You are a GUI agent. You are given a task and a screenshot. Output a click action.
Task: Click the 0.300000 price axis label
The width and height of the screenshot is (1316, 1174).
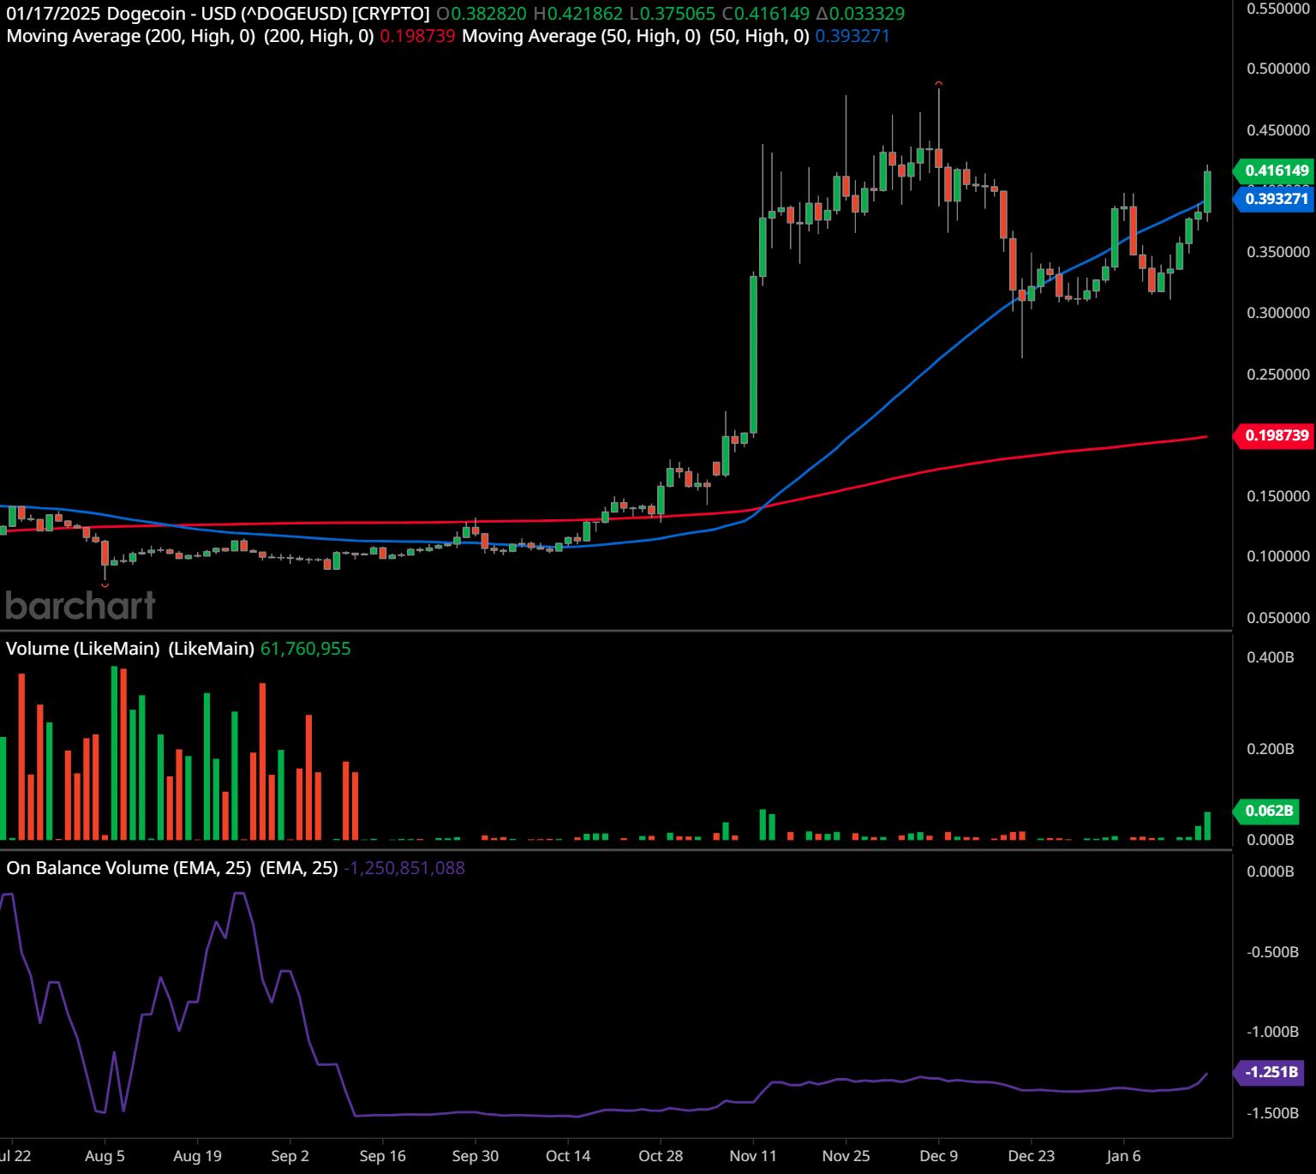point(1277,313)
